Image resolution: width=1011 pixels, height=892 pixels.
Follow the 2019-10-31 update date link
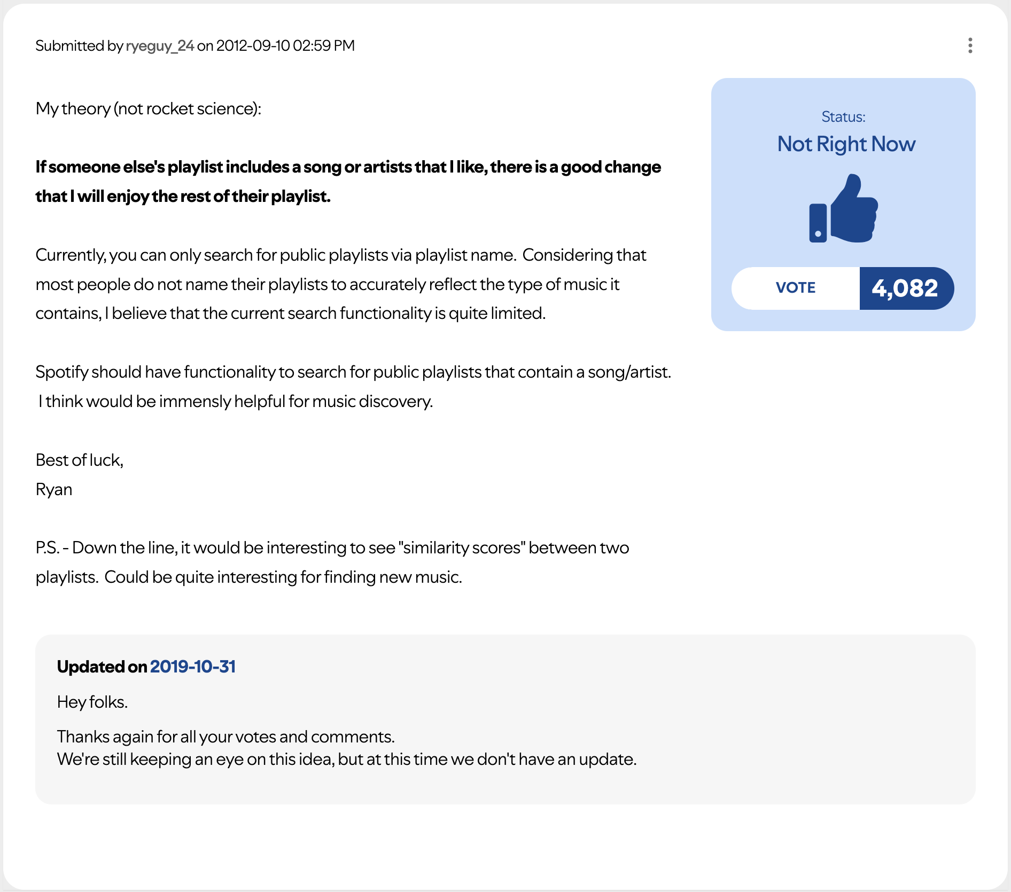tap(192, 667)
